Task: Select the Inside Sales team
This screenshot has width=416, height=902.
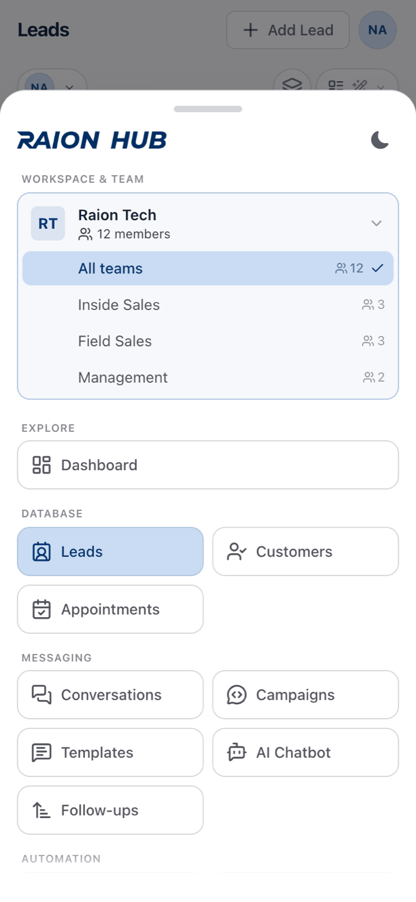Action: [x=208, y=305]
